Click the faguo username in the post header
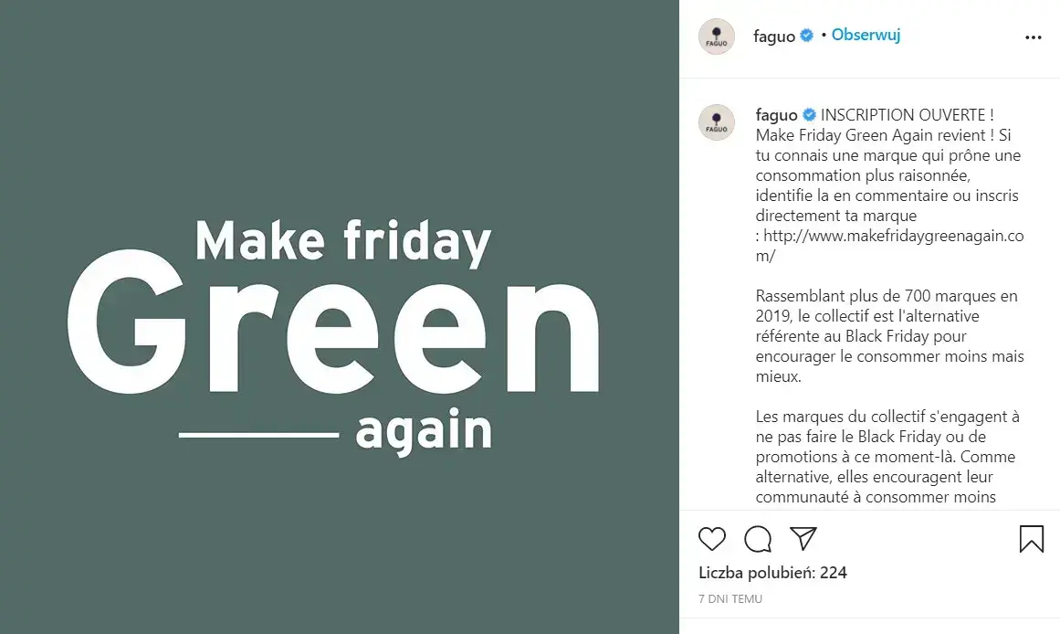The height and width of the screenshot is (634, 1060). 775,36
